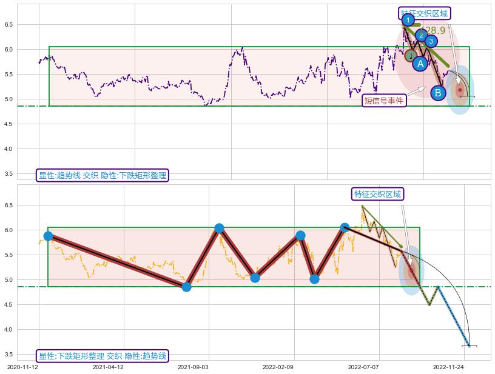Select the lowest blue pivot node in lower chart
The width and height of the screenshot is (495, 374).
point(186,287)
